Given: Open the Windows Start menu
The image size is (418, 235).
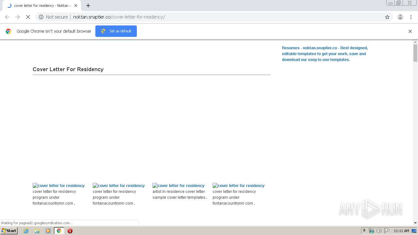Looking at the screenshot, I should 9,230.
